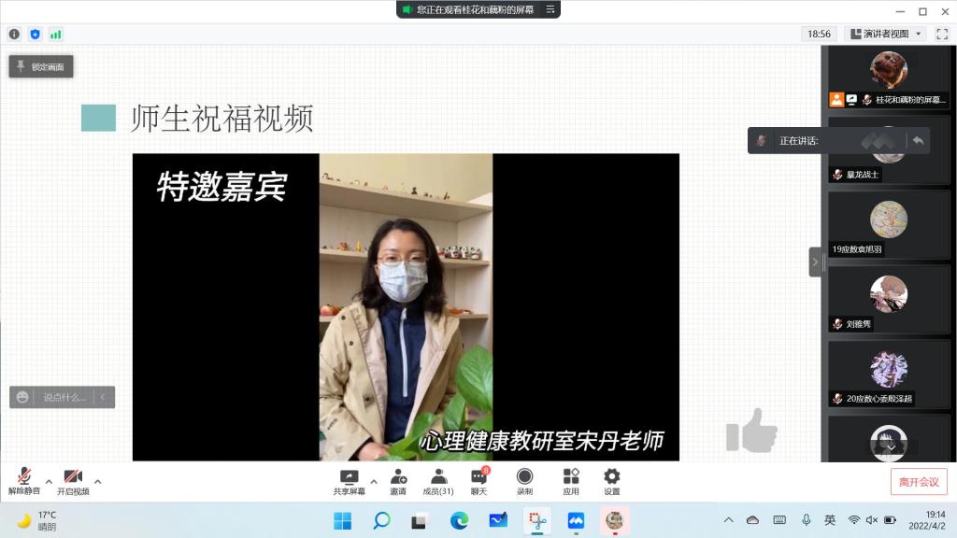This screenshot has width=957, height=538.
Task: Start recording with 录制 icon
Action: click(x=524, y=480)
